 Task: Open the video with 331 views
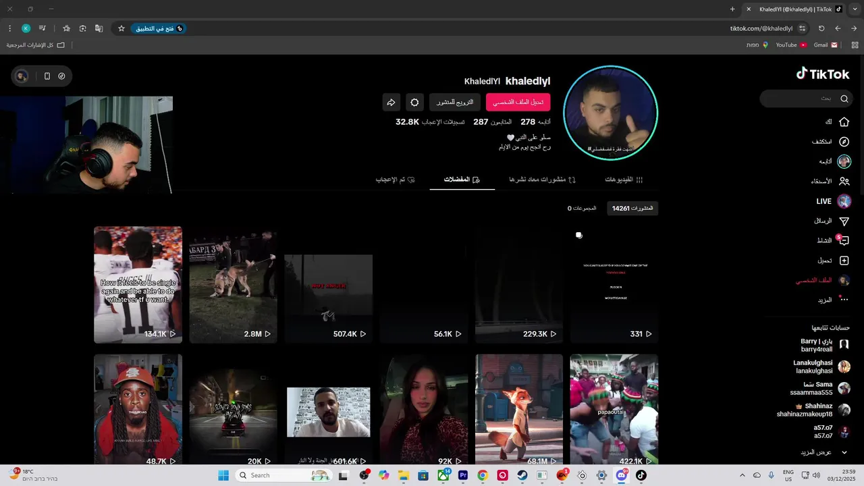point(614,285)
